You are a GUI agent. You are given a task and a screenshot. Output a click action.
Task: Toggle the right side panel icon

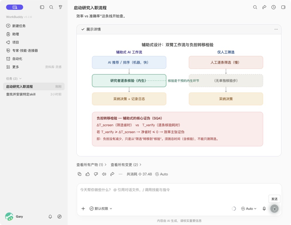[283, 7]
